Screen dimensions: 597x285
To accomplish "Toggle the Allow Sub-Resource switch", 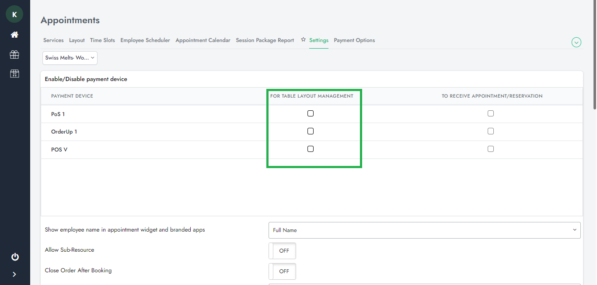I will [282, 251].
